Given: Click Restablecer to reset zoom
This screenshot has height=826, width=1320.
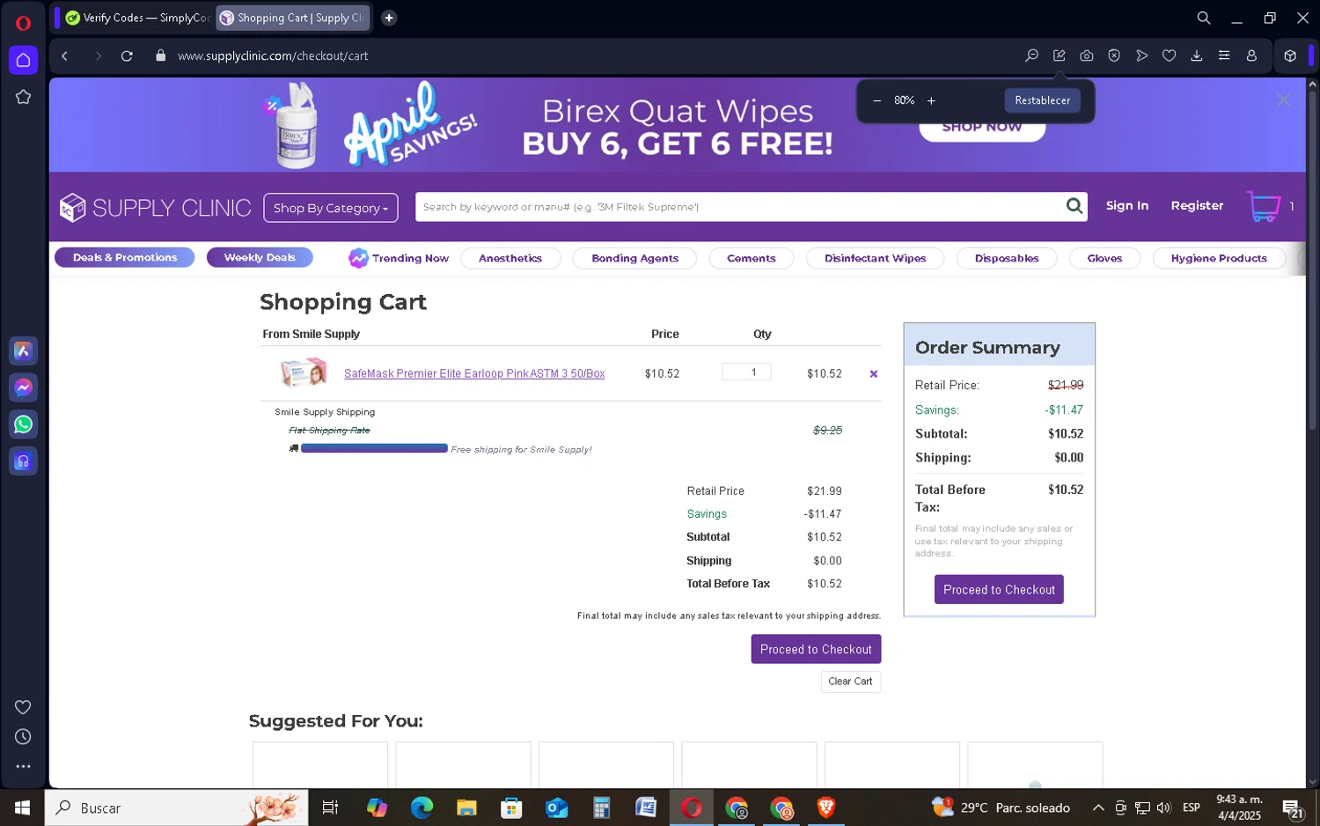Looking at the screenshot, I should (1042, 100).
